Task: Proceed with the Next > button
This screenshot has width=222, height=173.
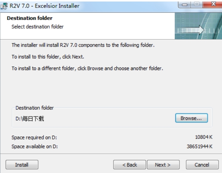Action: pos(163,165)
